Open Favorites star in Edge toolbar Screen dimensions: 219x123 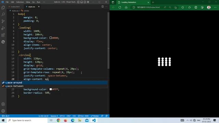coord(189,7)
